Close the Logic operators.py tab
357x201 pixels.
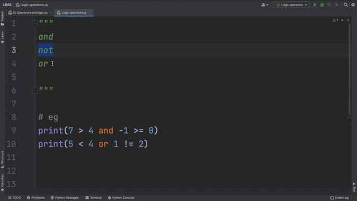pos(90,13)
